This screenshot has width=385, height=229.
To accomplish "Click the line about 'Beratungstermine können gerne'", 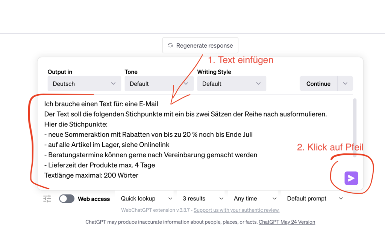I will [x=150, y=155].
